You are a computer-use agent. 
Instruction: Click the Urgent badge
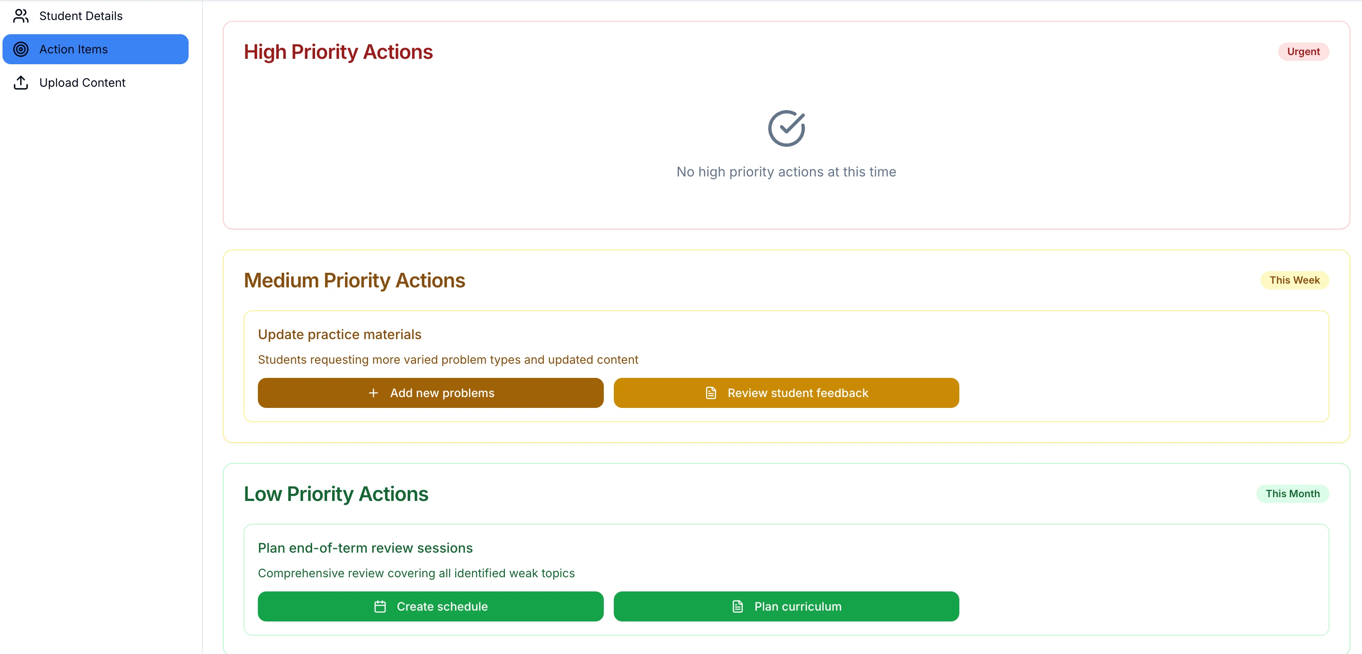pos(1303,52)
